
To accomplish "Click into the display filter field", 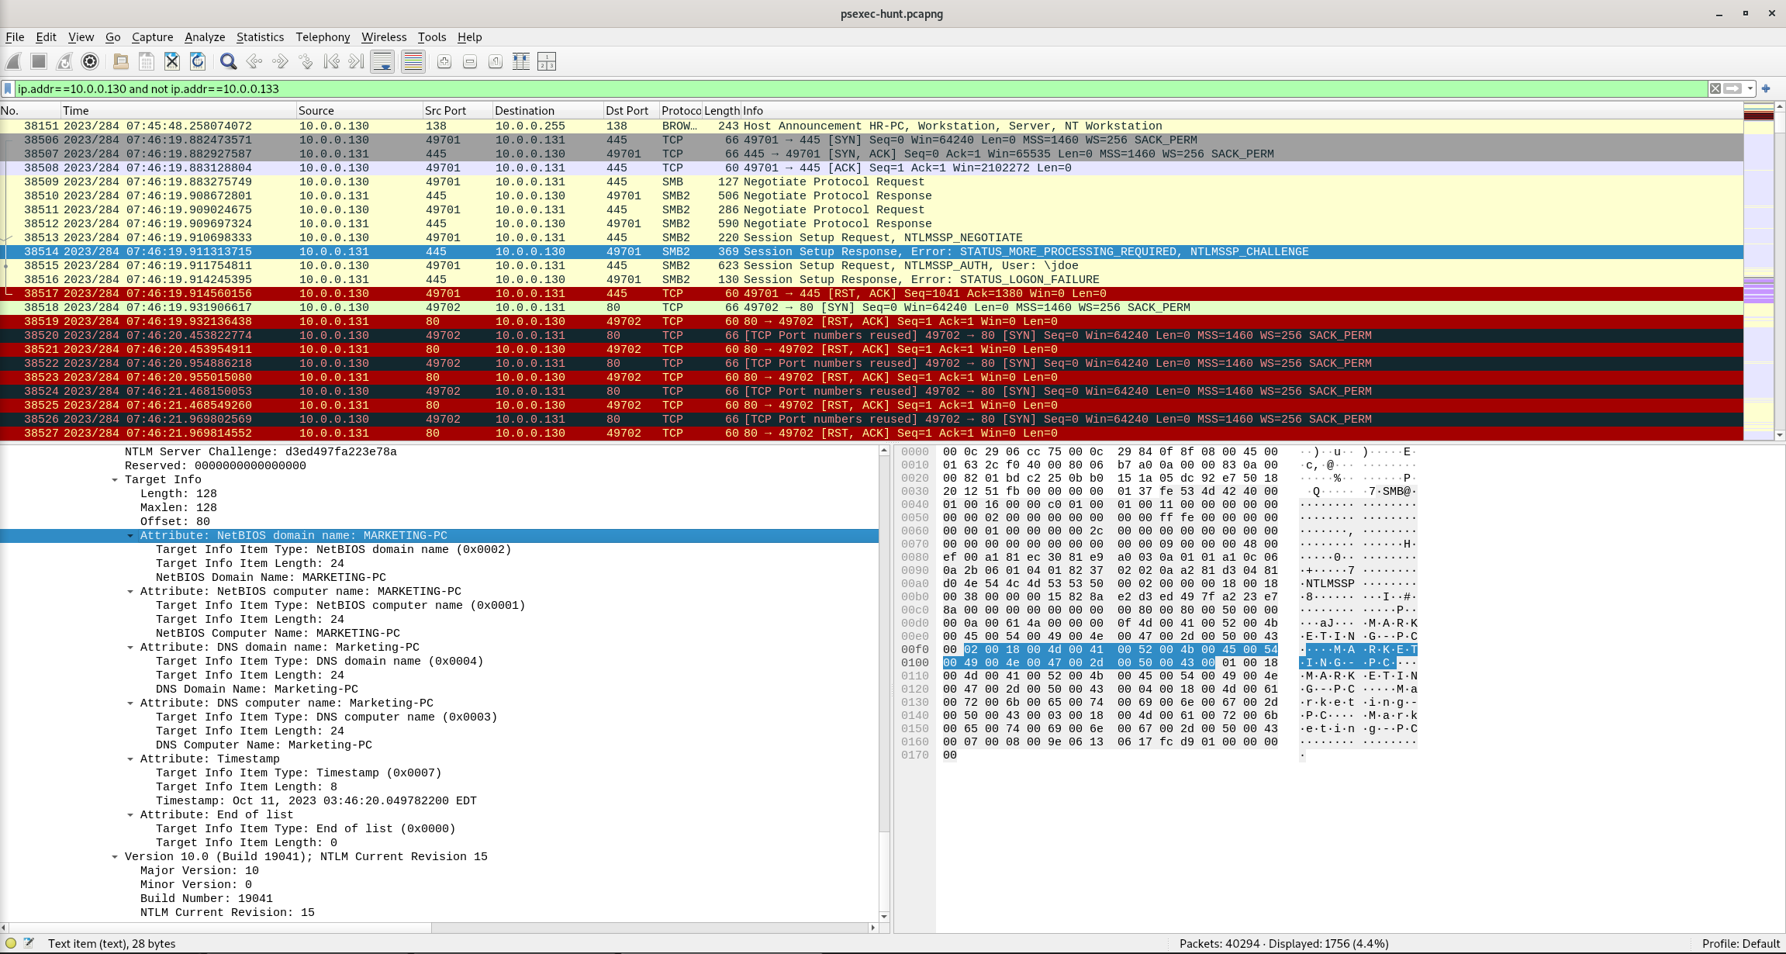I will (861, 89).
